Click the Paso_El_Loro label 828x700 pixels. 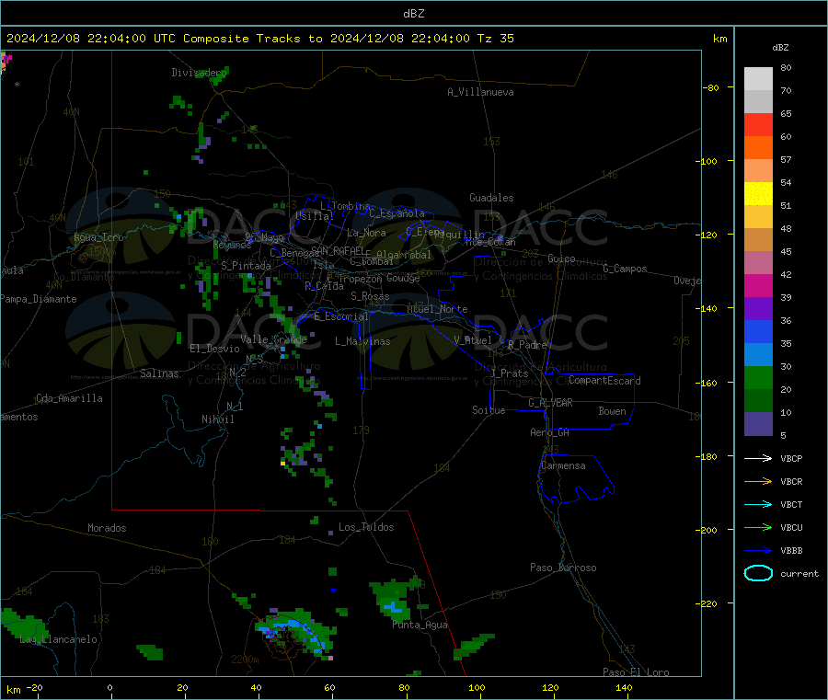tap(636, 672)
